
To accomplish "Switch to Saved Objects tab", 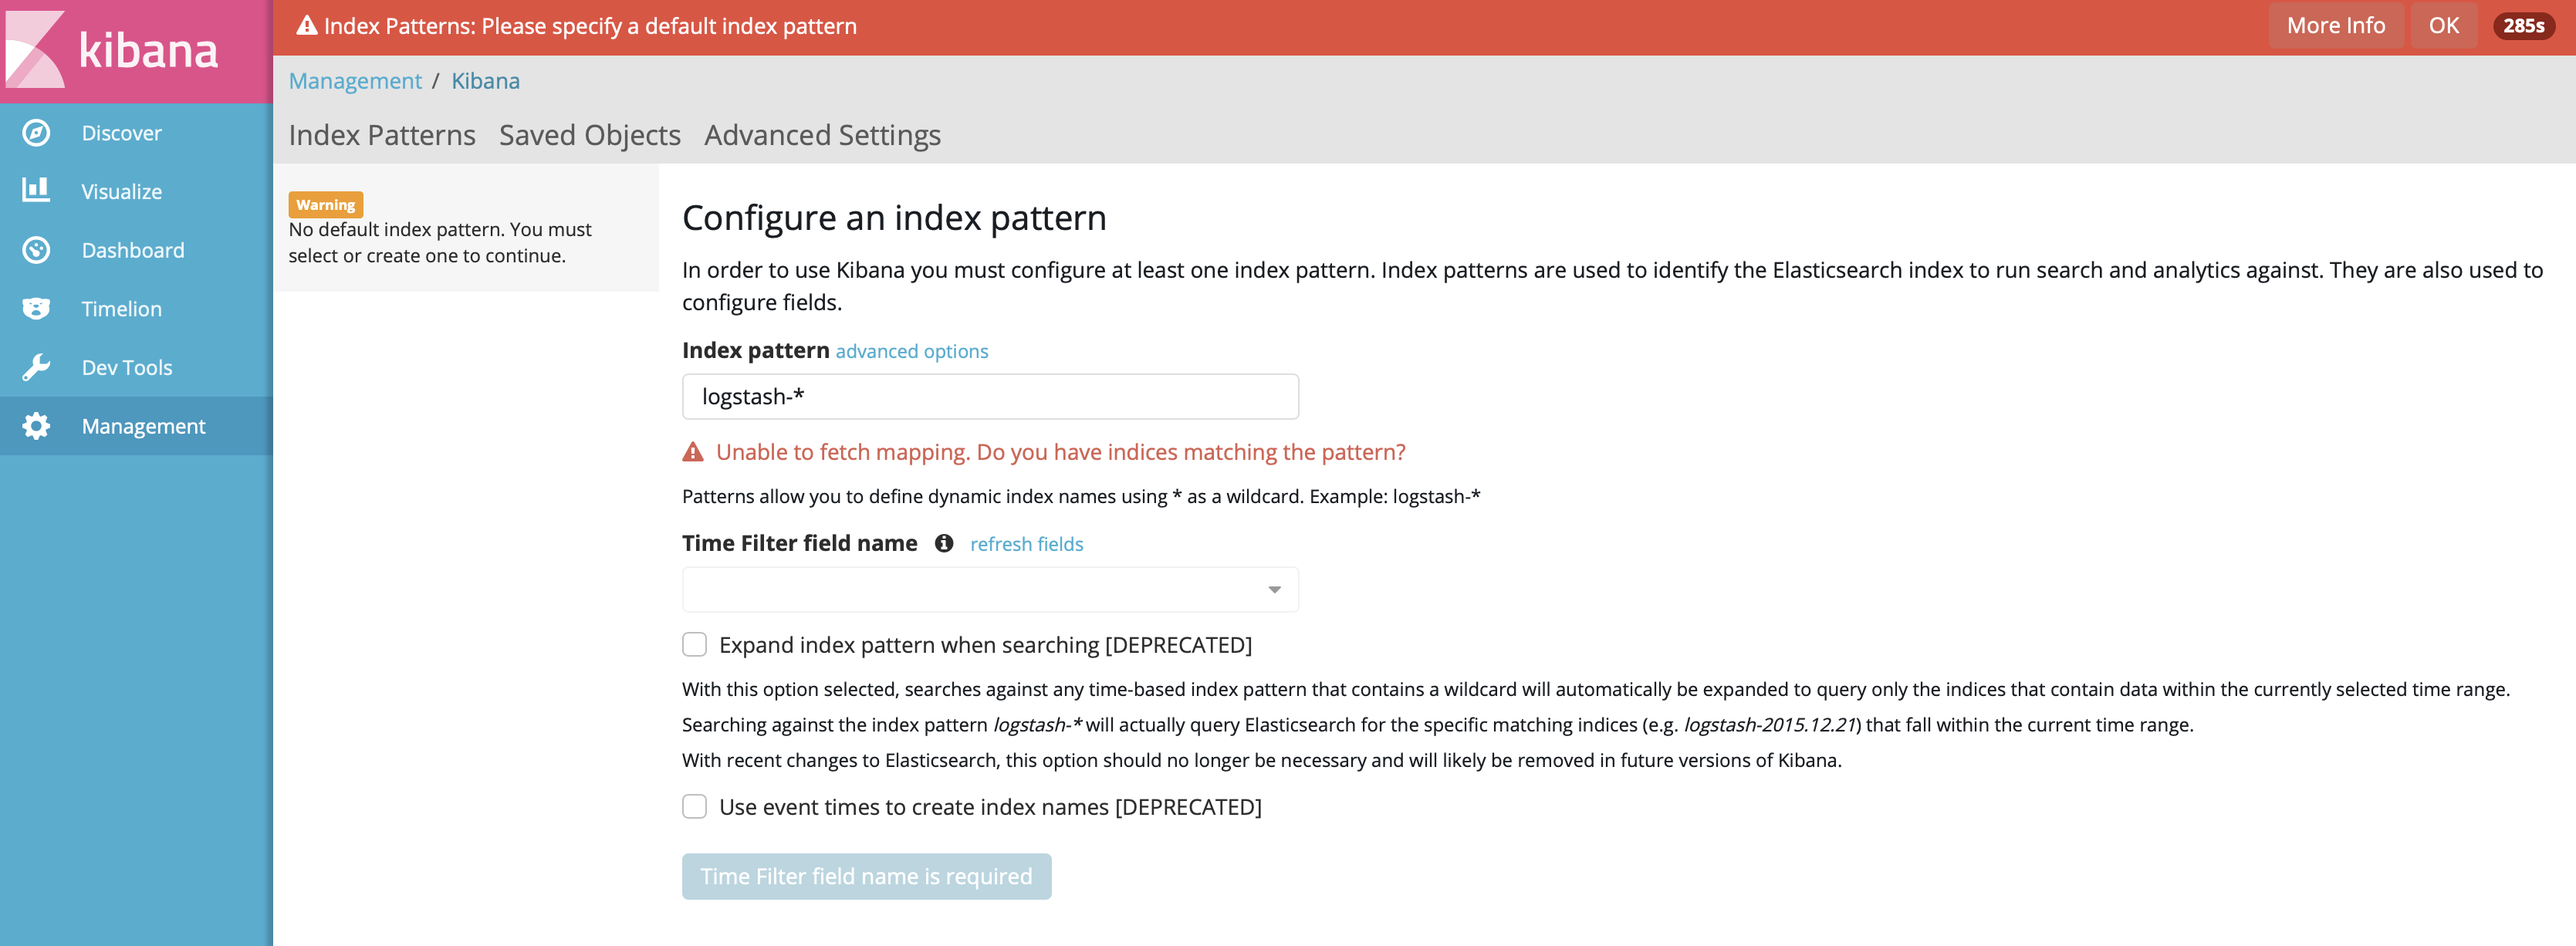I will (x=589, y=135).
